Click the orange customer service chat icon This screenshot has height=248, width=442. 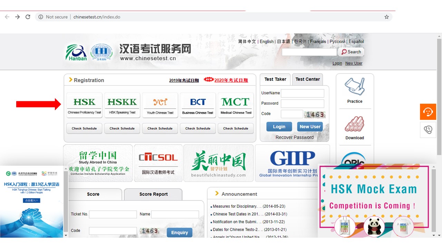(428, 112)
